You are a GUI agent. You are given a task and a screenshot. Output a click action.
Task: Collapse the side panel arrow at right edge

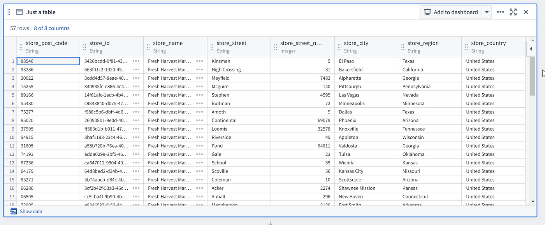coord(531,49)
